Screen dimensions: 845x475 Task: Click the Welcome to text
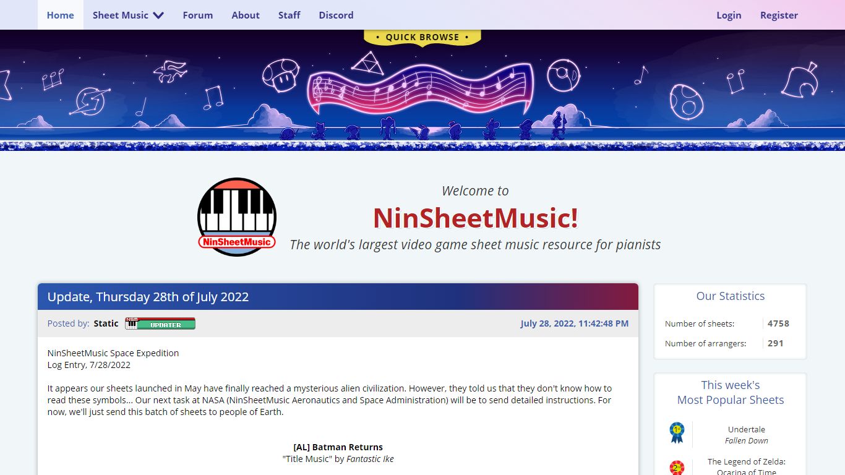click(475, 191)
